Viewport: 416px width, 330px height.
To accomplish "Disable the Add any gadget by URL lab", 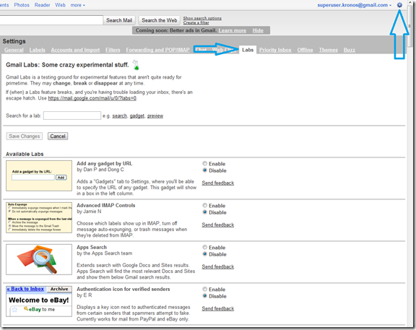I will pyautogui.click(x=205, y=170).
